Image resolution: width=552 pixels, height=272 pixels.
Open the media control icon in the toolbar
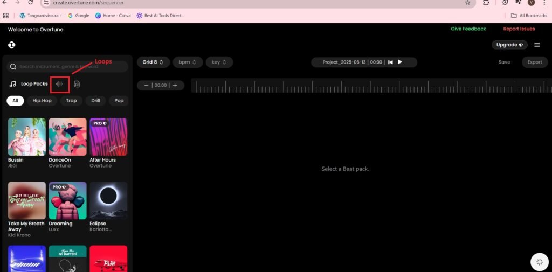pos(518,3)
